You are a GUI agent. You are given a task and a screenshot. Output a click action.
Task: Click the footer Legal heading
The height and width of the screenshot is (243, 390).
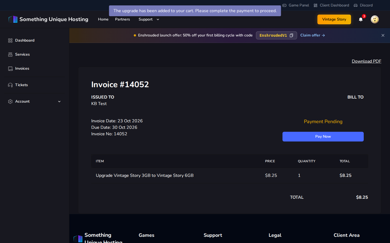pyautogui.click(x=275, y=235)
